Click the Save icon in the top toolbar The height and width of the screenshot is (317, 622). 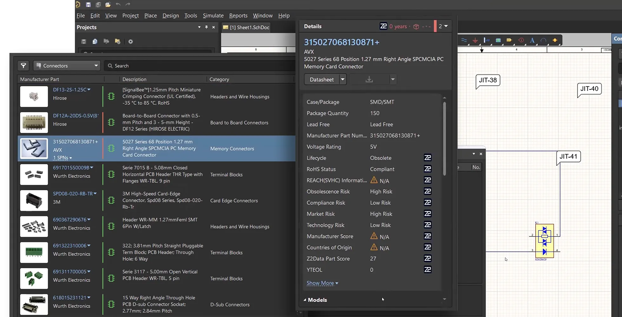pos(88,4)
